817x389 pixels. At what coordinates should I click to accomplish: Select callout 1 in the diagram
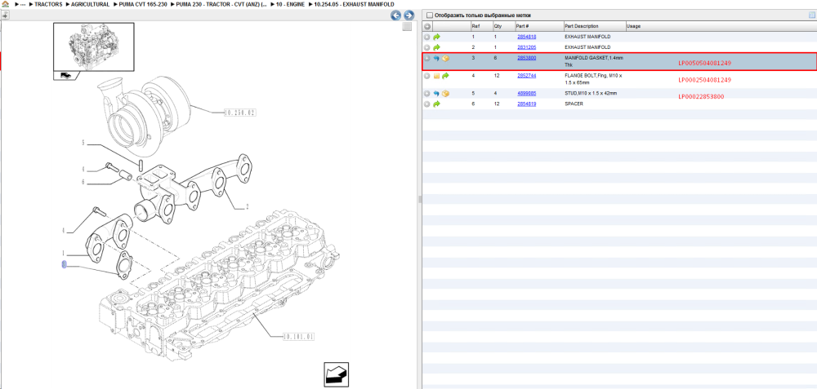point(64,254)
